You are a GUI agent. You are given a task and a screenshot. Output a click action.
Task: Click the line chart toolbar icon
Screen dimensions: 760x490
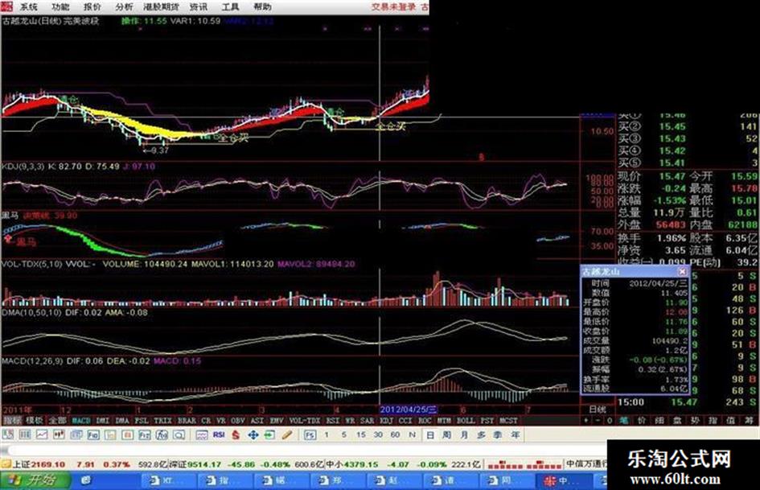click(42, 434)
